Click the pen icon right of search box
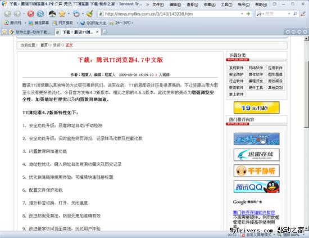 [x=303, y=14]
